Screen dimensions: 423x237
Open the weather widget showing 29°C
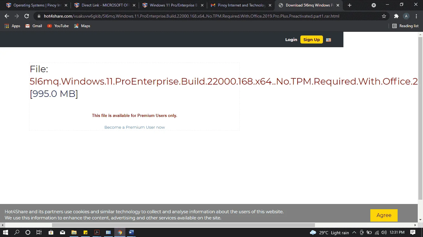click(329, 233)
